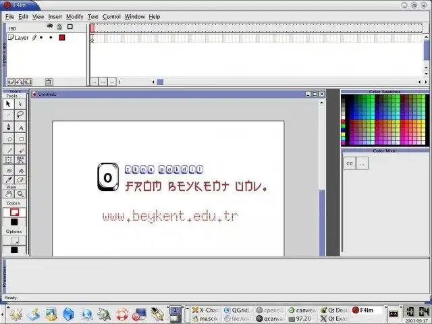Click the ellipsis button beside CC

(362, 163)
